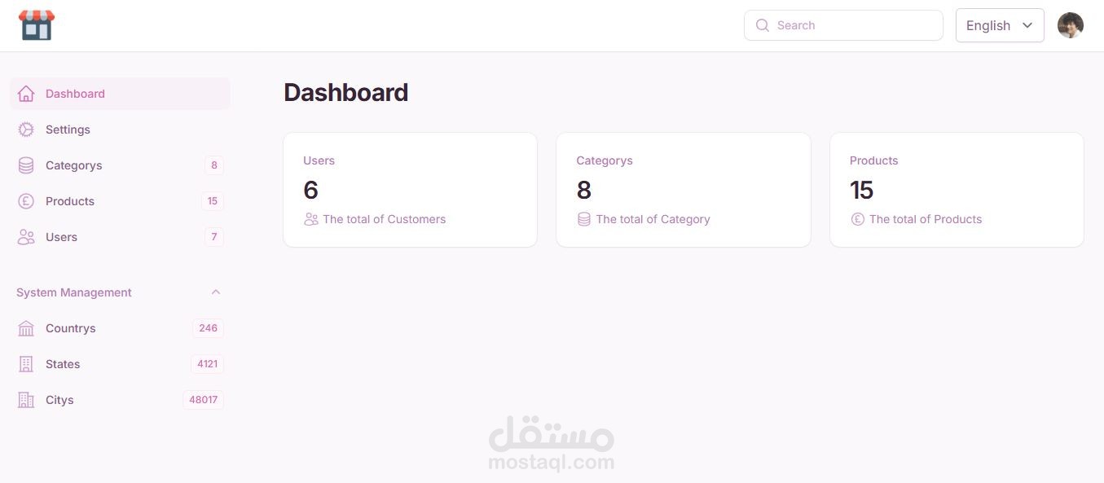Open the English language dropdown
Image resolution: width=1104 pixels, height=483 pixels.
(x=1000, y=25)
